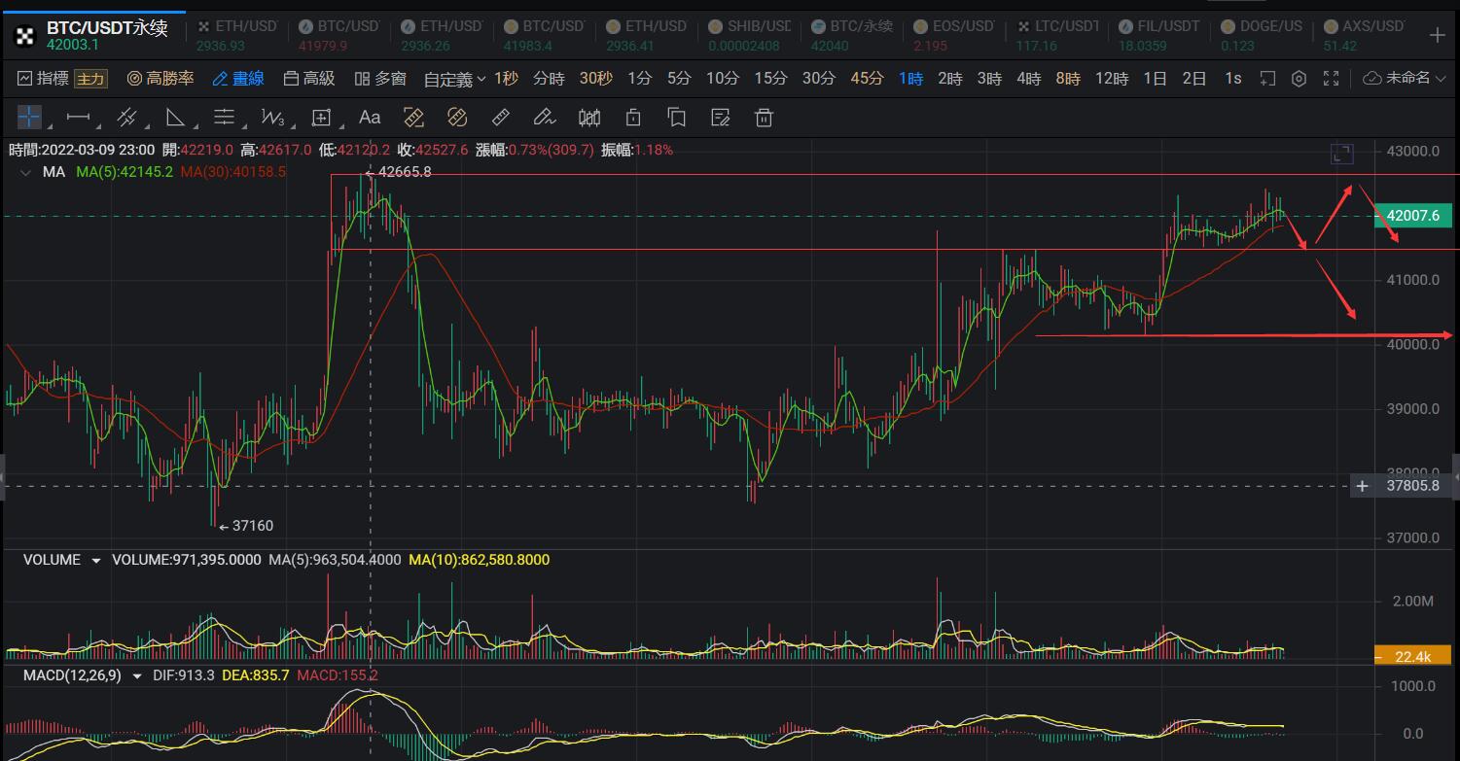This screenshot has height=761, width=1460.
Task: Open the 高級 advanced options
Action: 308,79
